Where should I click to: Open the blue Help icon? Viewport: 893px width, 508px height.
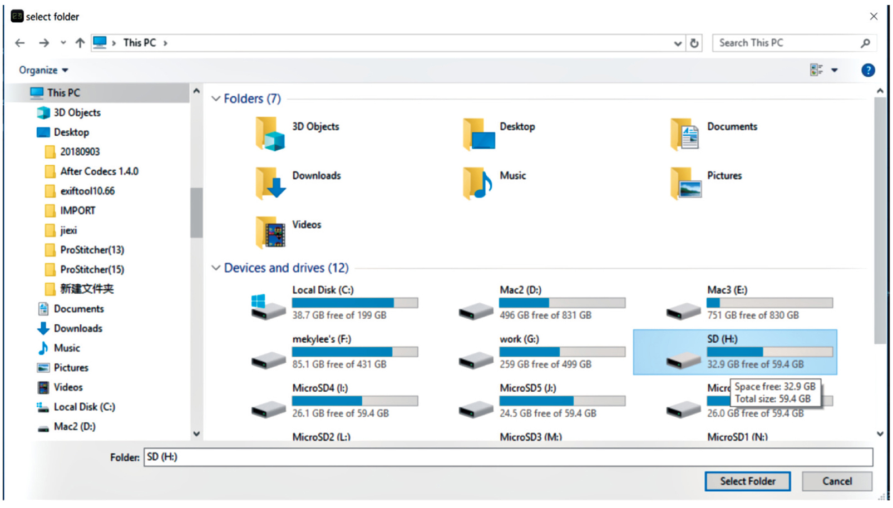tap(867, 70)
